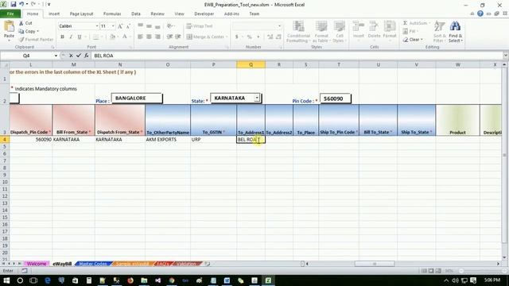Screen dimensions: 509x286
Task: Open Conditional Formatting
Action: pyautogui.click(x=299, y=32)
